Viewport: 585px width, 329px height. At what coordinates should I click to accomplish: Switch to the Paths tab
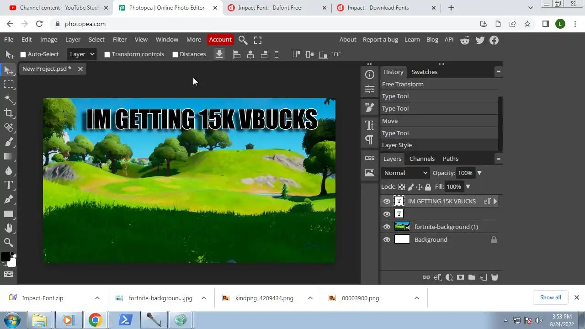pos(451,159)
